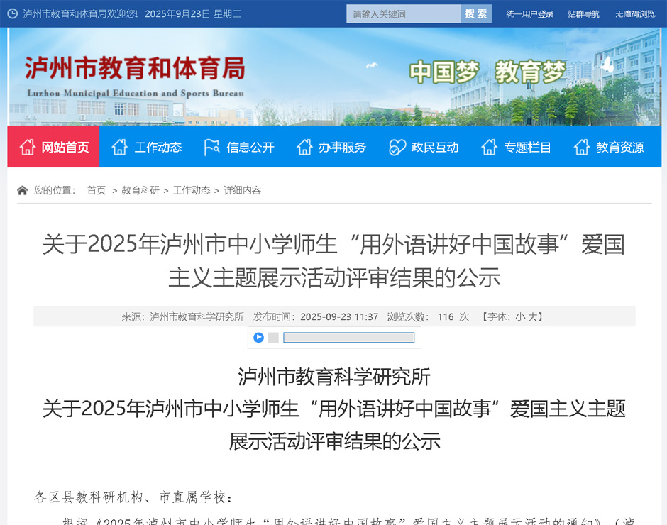The width and height of the screenshot is (667, 525).
Task: Click the 办事服务 house icon
Action: 304,147
